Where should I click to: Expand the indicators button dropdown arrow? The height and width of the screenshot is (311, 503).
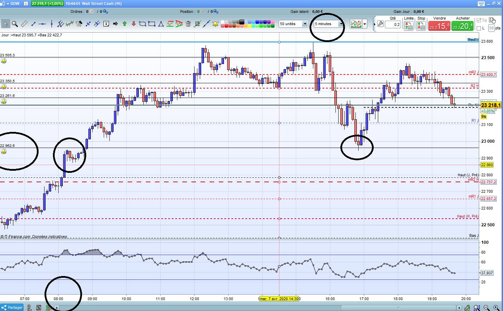(365, 24)
